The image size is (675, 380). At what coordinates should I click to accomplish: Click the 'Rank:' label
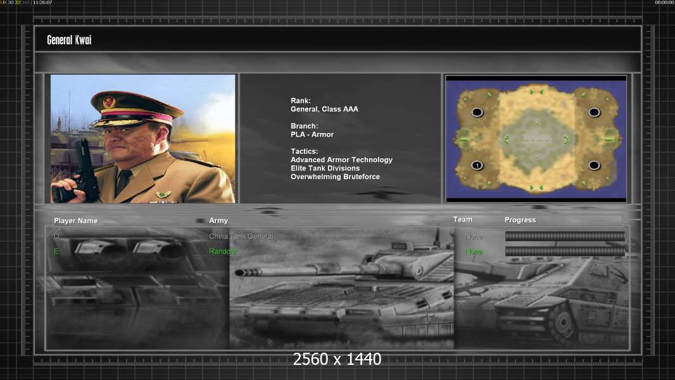coord(301,101)
